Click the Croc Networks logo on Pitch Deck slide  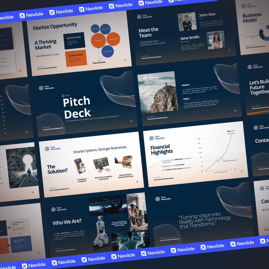[x=46, y=88]
